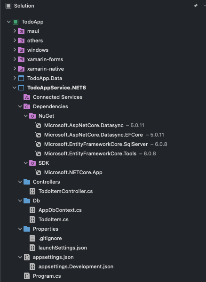Screen dimensions: 206x282
Task: Collapse the Dependencies node
Action: [x=20, y=106]
